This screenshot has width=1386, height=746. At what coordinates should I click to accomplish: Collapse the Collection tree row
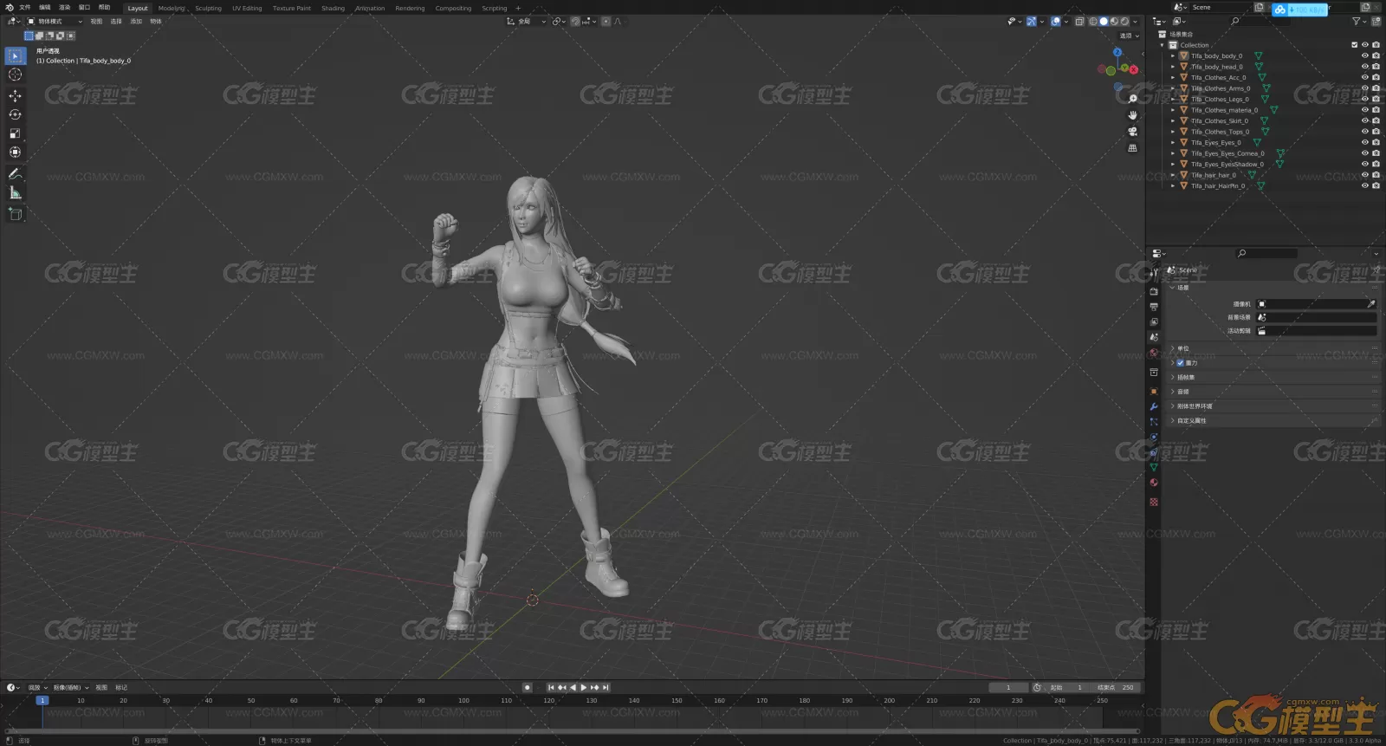pos(1163,45)
